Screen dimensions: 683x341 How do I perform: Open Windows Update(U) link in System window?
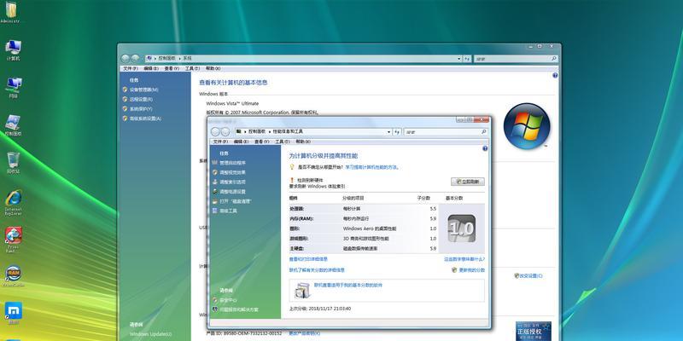click(151, 334)
